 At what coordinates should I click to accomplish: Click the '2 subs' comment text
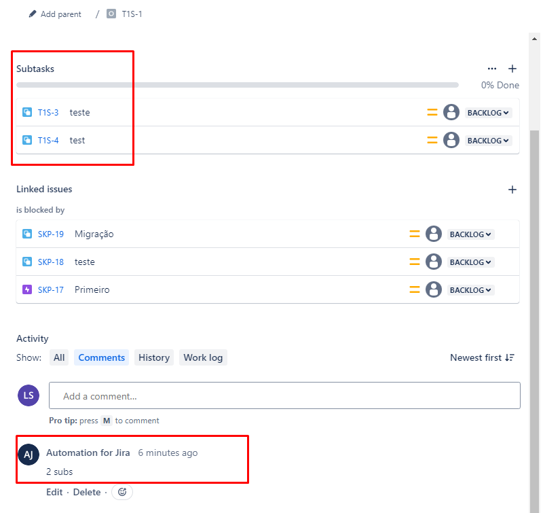(60, 472)
